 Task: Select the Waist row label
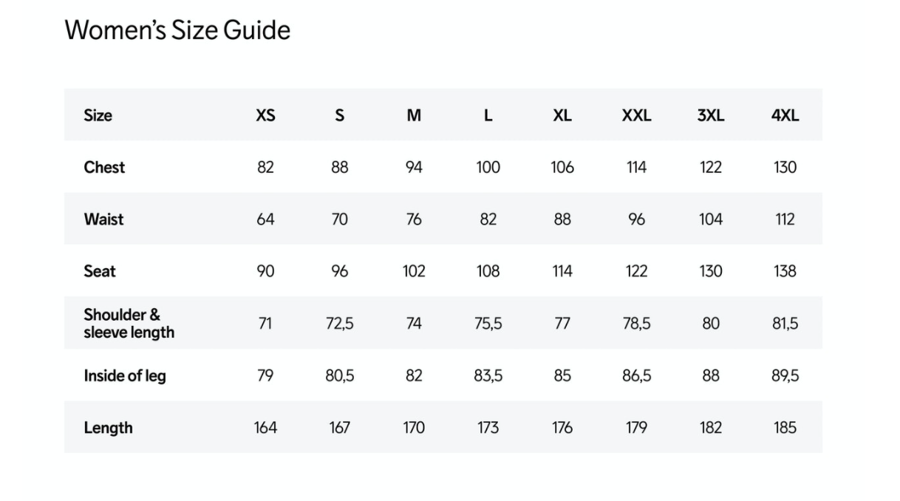pyautogui.click(x=103, y=219)
